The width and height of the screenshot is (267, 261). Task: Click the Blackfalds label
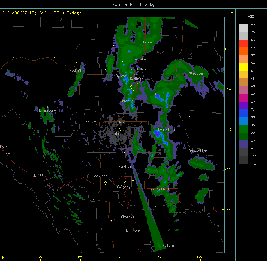click(x=137, y=69)
